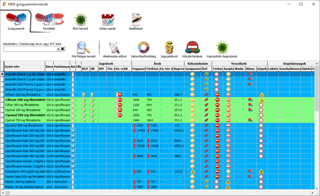Click the machines circle icon in Halidor 50 mg row

(261, 187)
